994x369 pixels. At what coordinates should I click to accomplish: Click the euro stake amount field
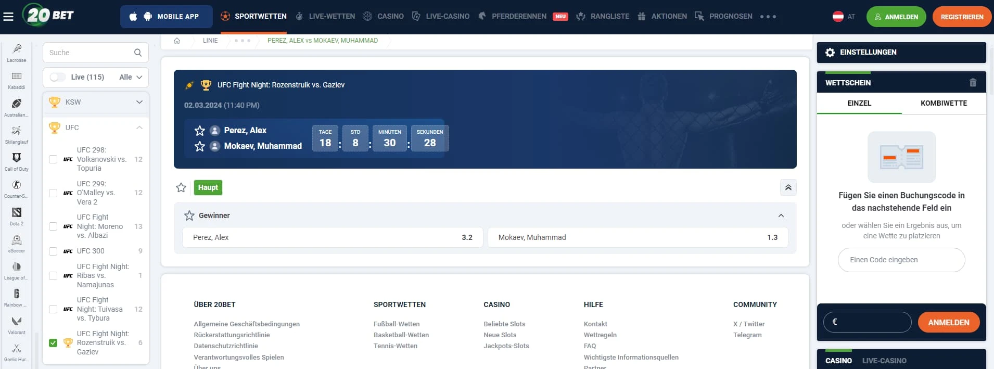pyautogui.click(x=868, y=322)
